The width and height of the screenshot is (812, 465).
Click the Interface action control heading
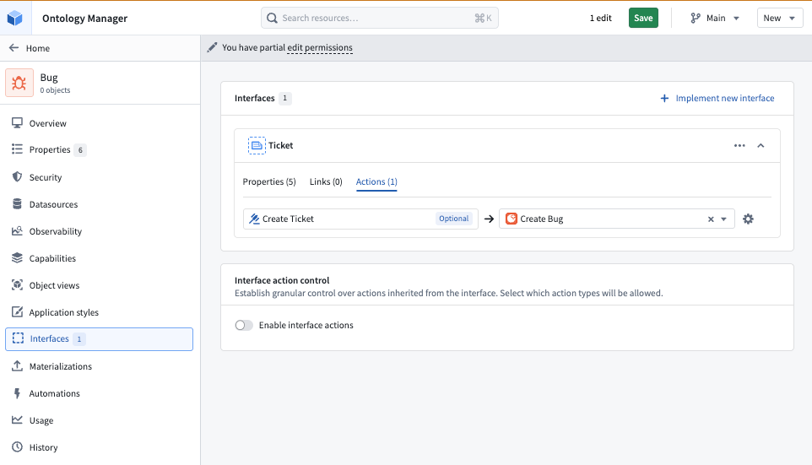pyautogui.click(x=282, y=281)
